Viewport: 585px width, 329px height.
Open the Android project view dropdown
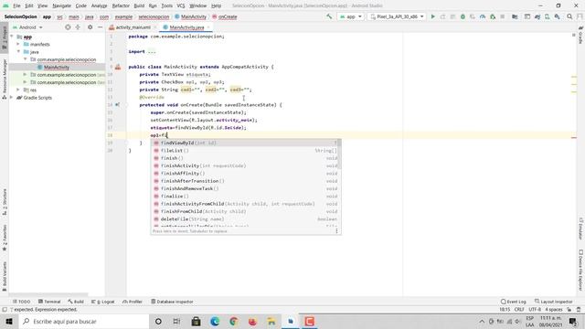click(x=28, y=27)
